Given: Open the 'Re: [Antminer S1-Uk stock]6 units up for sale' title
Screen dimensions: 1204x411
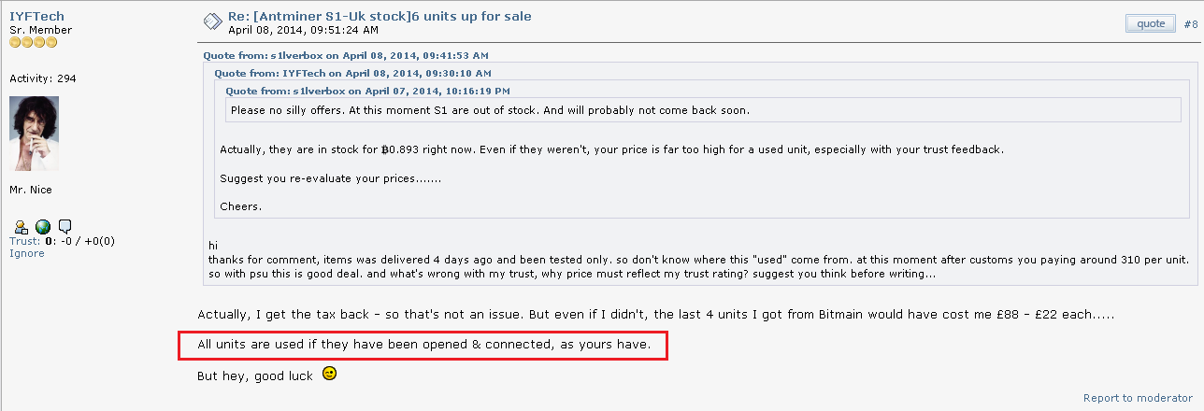Looking at the screenshot, I should coord(380,17).
